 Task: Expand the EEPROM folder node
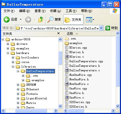[18, 85]
